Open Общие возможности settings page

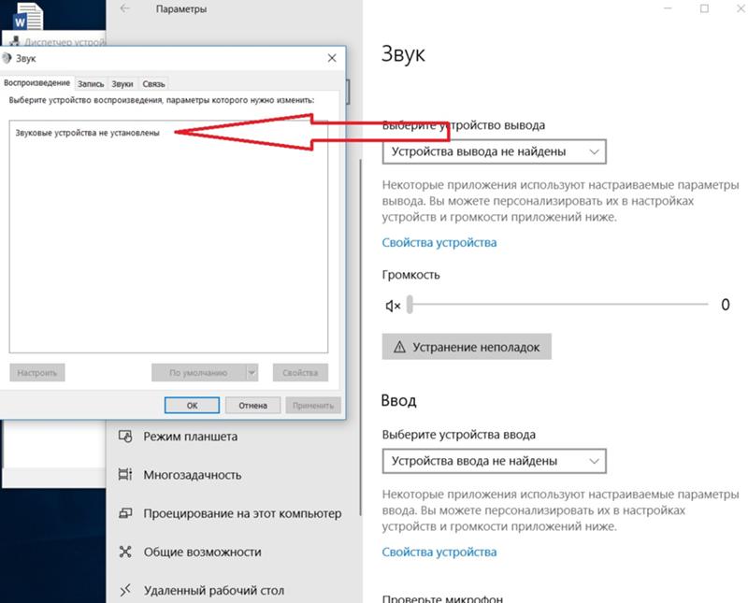click(x=202, y=553)
